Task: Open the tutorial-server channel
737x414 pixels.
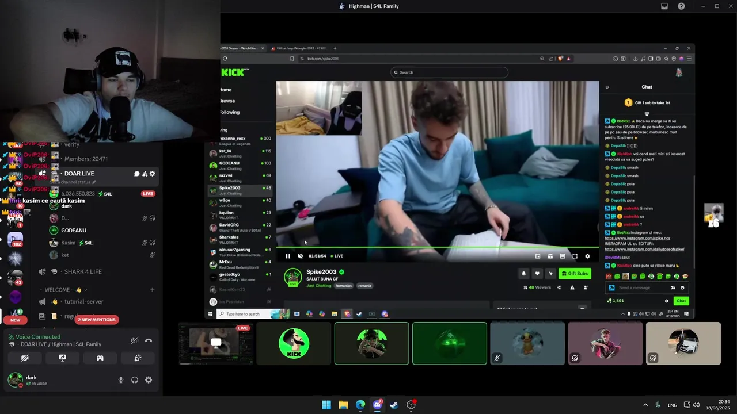Action: 84,302
